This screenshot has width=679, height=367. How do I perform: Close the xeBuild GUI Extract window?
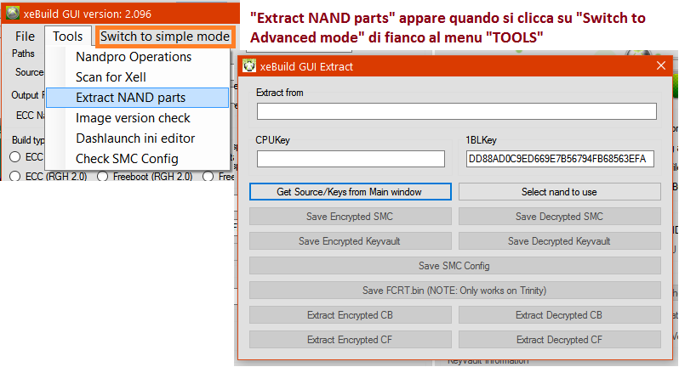point(661,65)
